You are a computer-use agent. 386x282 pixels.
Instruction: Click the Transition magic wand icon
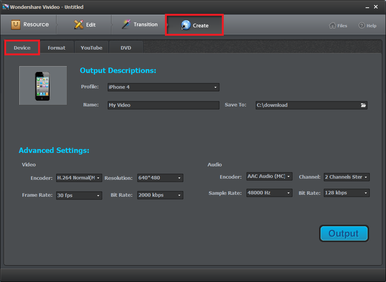126,24
